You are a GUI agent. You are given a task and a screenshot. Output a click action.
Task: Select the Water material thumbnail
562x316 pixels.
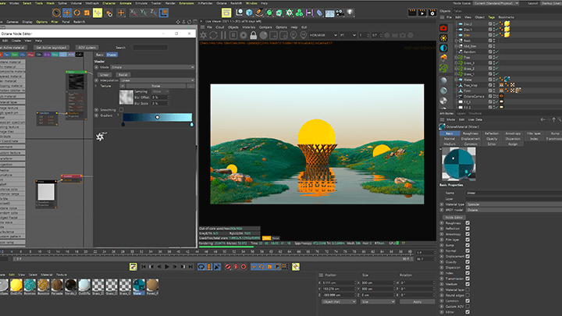[139, 286]
